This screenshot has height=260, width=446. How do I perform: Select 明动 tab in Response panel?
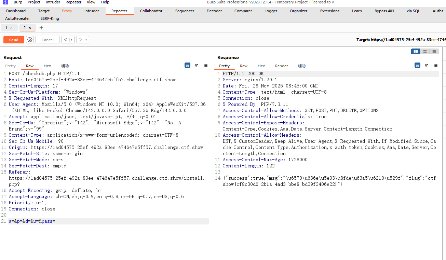[x=302, y=66]
